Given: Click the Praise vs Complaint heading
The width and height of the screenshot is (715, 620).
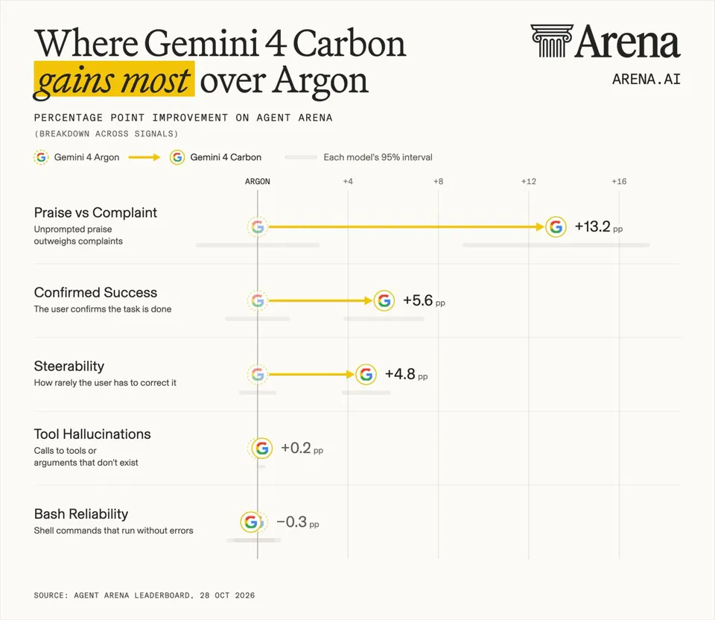Looking at the screenshot, I should tap(95, 212).
